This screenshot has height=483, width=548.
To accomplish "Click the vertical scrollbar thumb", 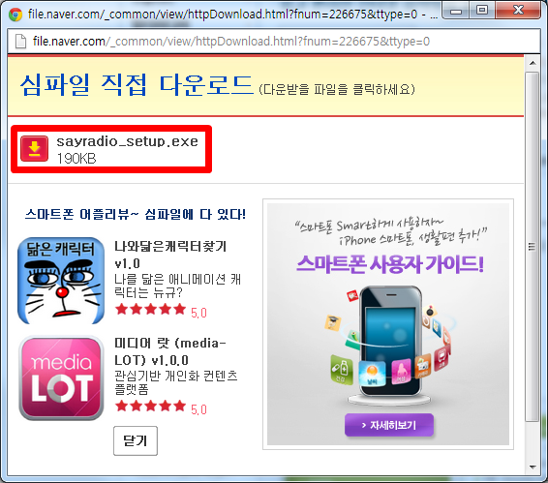I will [x=533, y=247].
